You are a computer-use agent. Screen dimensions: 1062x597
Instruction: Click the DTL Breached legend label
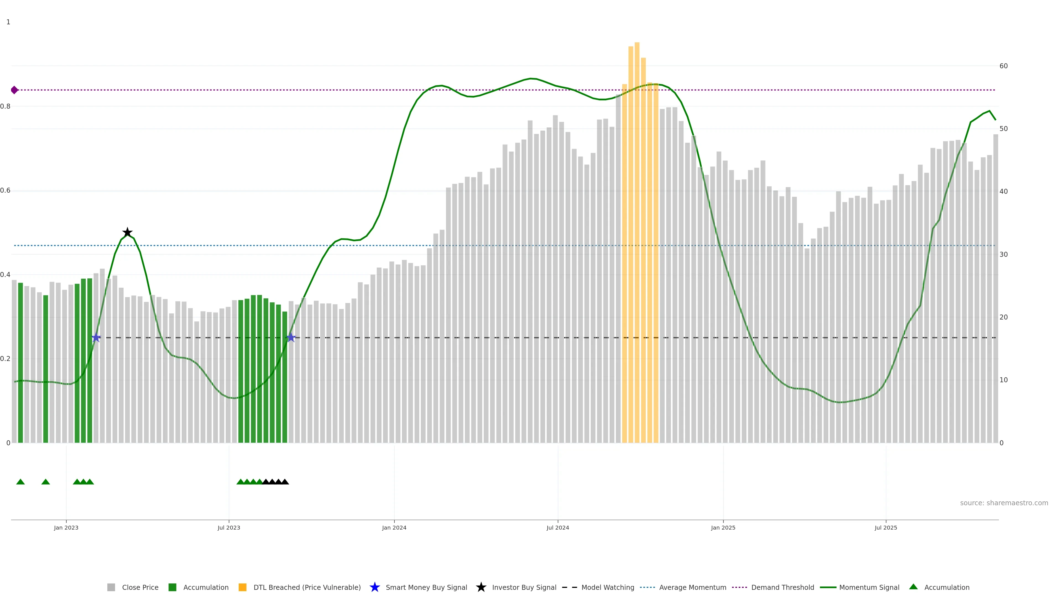point(307,588)
